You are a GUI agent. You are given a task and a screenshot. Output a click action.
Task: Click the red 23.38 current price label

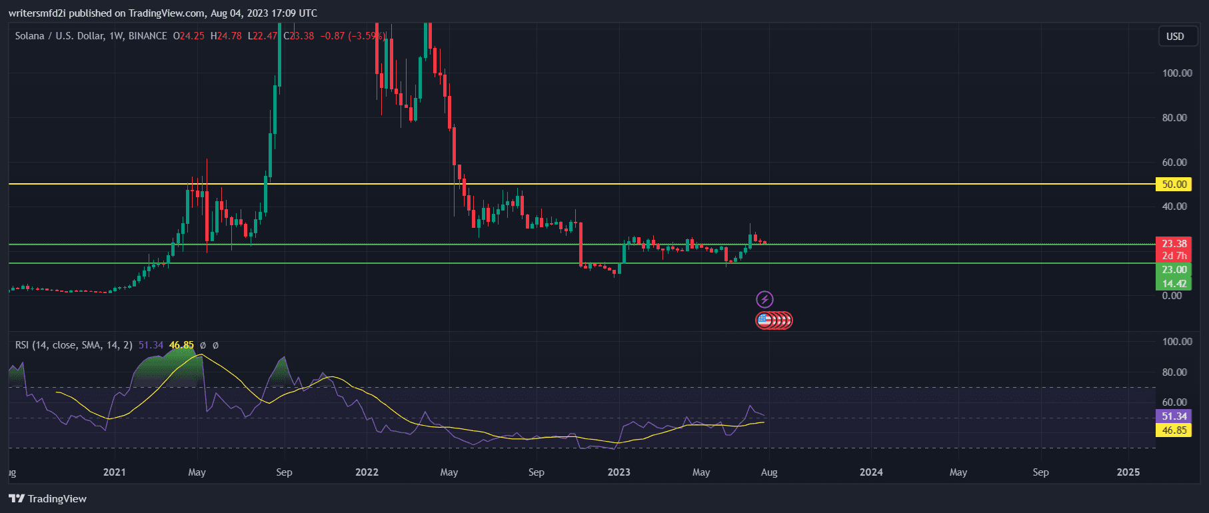tap(1173, 244)
